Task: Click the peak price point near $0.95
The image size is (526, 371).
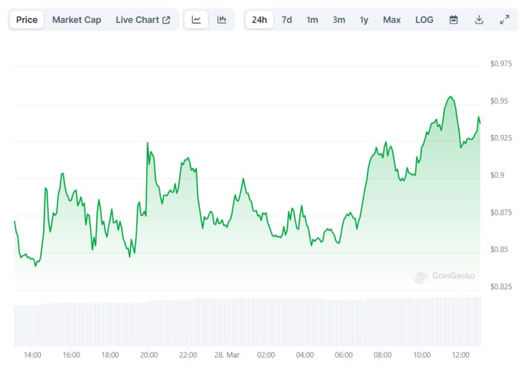Action: tap(451, 97)
